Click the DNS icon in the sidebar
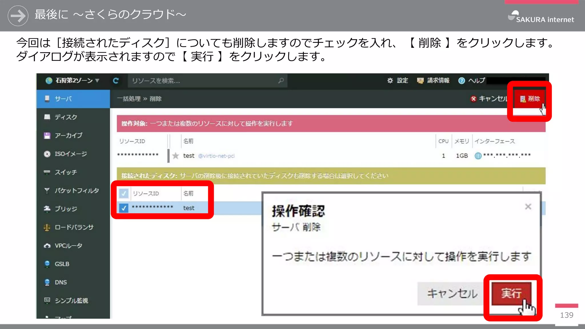Screen dimensions: 585x329 (47, 282)
